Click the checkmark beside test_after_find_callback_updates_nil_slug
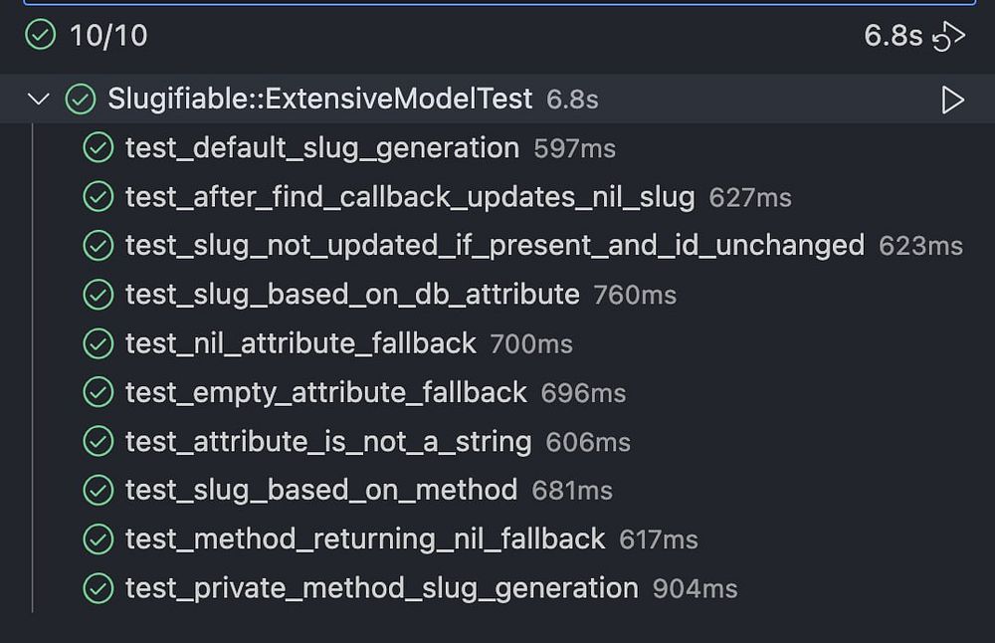Viewport: 995px width, 643px height. [x=98, y=197]
